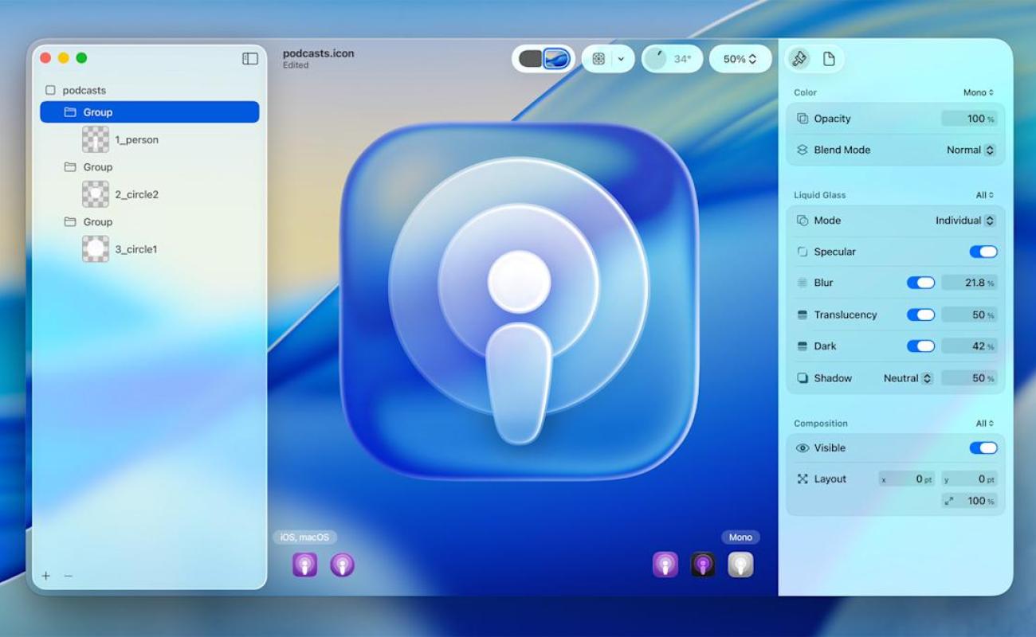This screenshot has width=1036, height=637.
Task: Select the dark Mono icon preview
Action: (x=702, y=565)
